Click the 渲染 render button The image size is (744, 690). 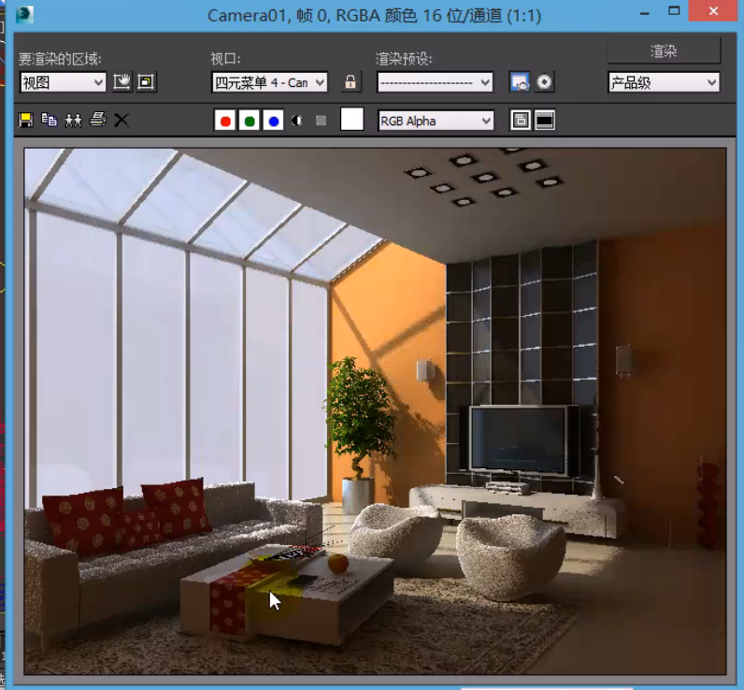(x=664, y=51)
